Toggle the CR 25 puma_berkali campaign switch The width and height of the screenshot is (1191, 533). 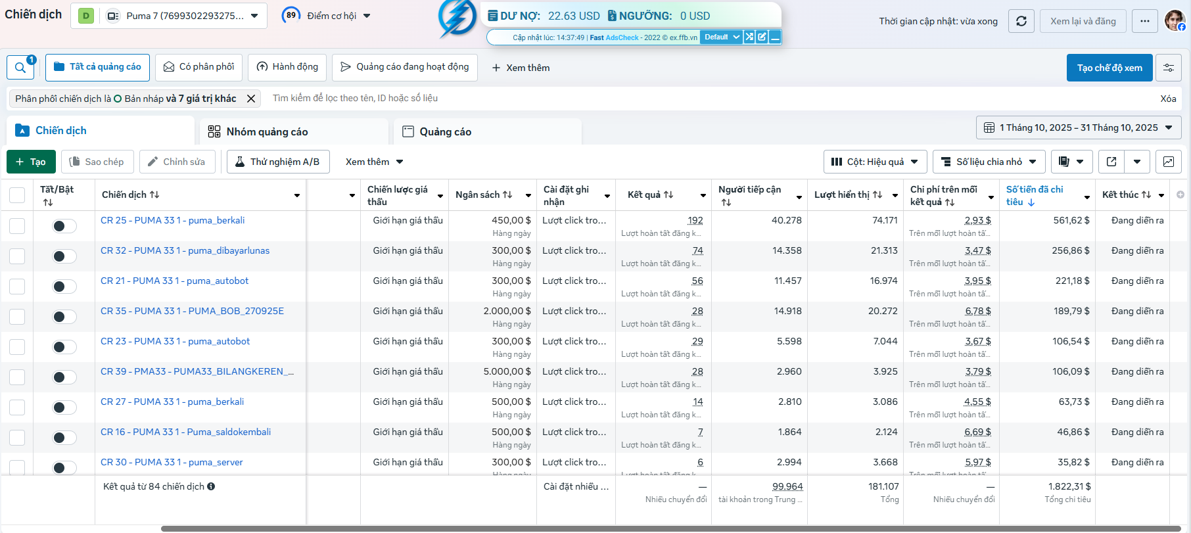tap(64, 226)
